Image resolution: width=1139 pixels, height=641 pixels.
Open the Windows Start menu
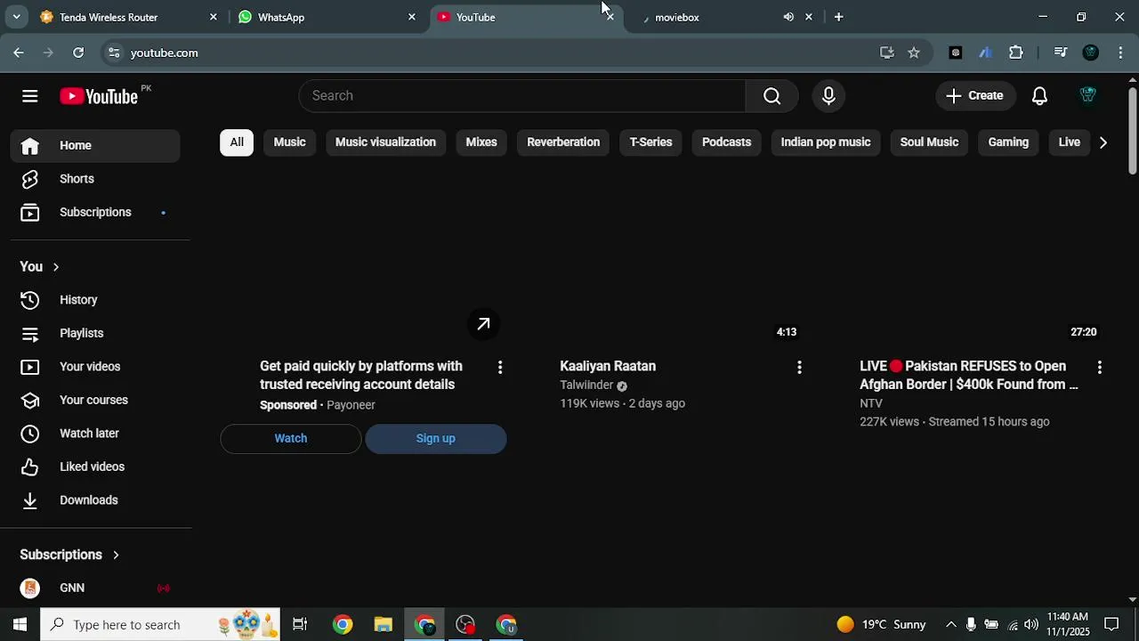pos(20,624)
